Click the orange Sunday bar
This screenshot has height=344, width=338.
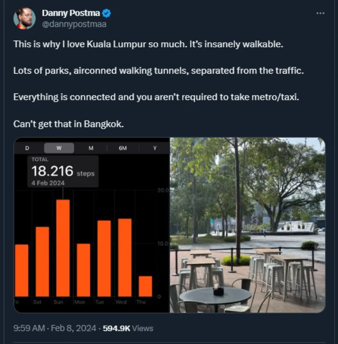(63, 248)
